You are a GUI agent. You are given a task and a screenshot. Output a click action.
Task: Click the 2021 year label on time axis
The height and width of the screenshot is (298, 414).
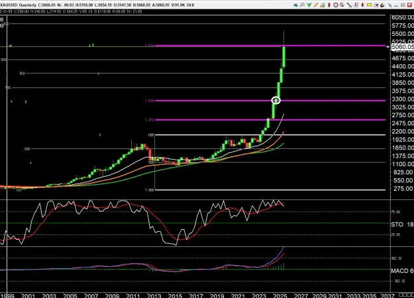[x=238, y=295]
